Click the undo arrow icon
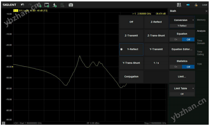 (22, 5)
